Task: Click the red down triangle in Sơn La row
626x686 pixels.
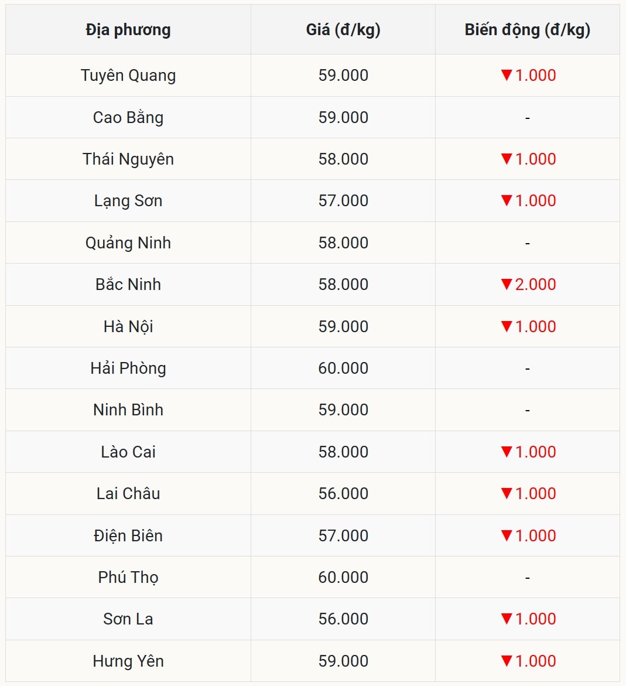Action: (507, 619)
